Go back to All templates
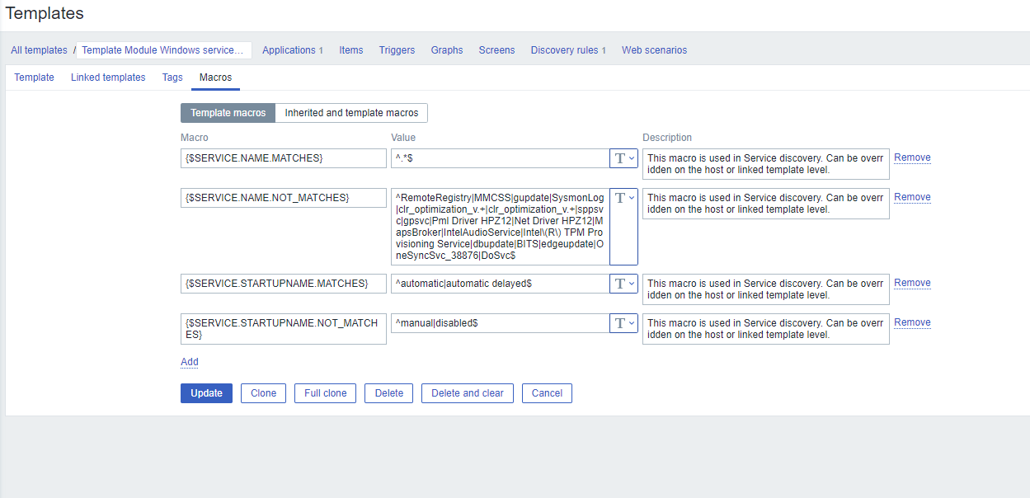1030x498 pixels. 39,50
